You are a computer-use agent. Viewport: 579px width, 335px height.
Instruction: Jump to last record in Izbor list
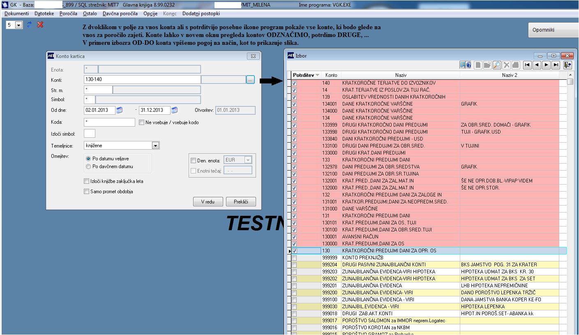(x=556, y=65)
